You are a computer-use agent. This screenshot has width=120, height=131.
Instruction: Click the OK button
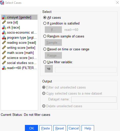pos(31,128)
